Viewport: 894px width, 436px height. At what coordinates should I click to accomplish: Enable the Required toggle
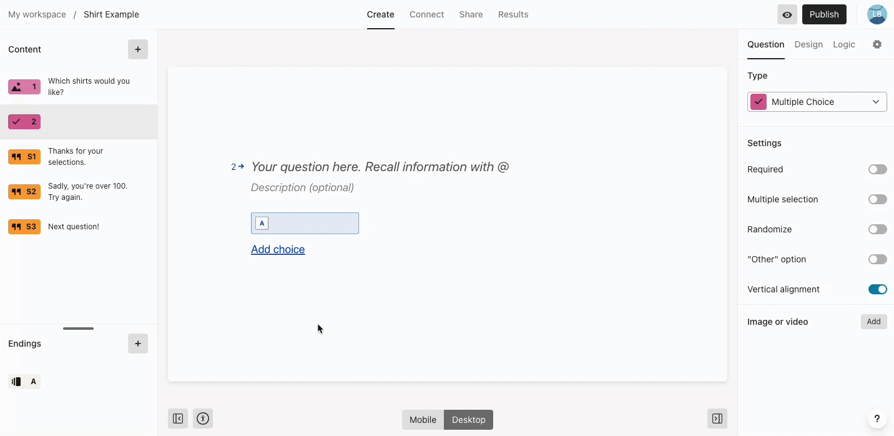coord(877,169)
